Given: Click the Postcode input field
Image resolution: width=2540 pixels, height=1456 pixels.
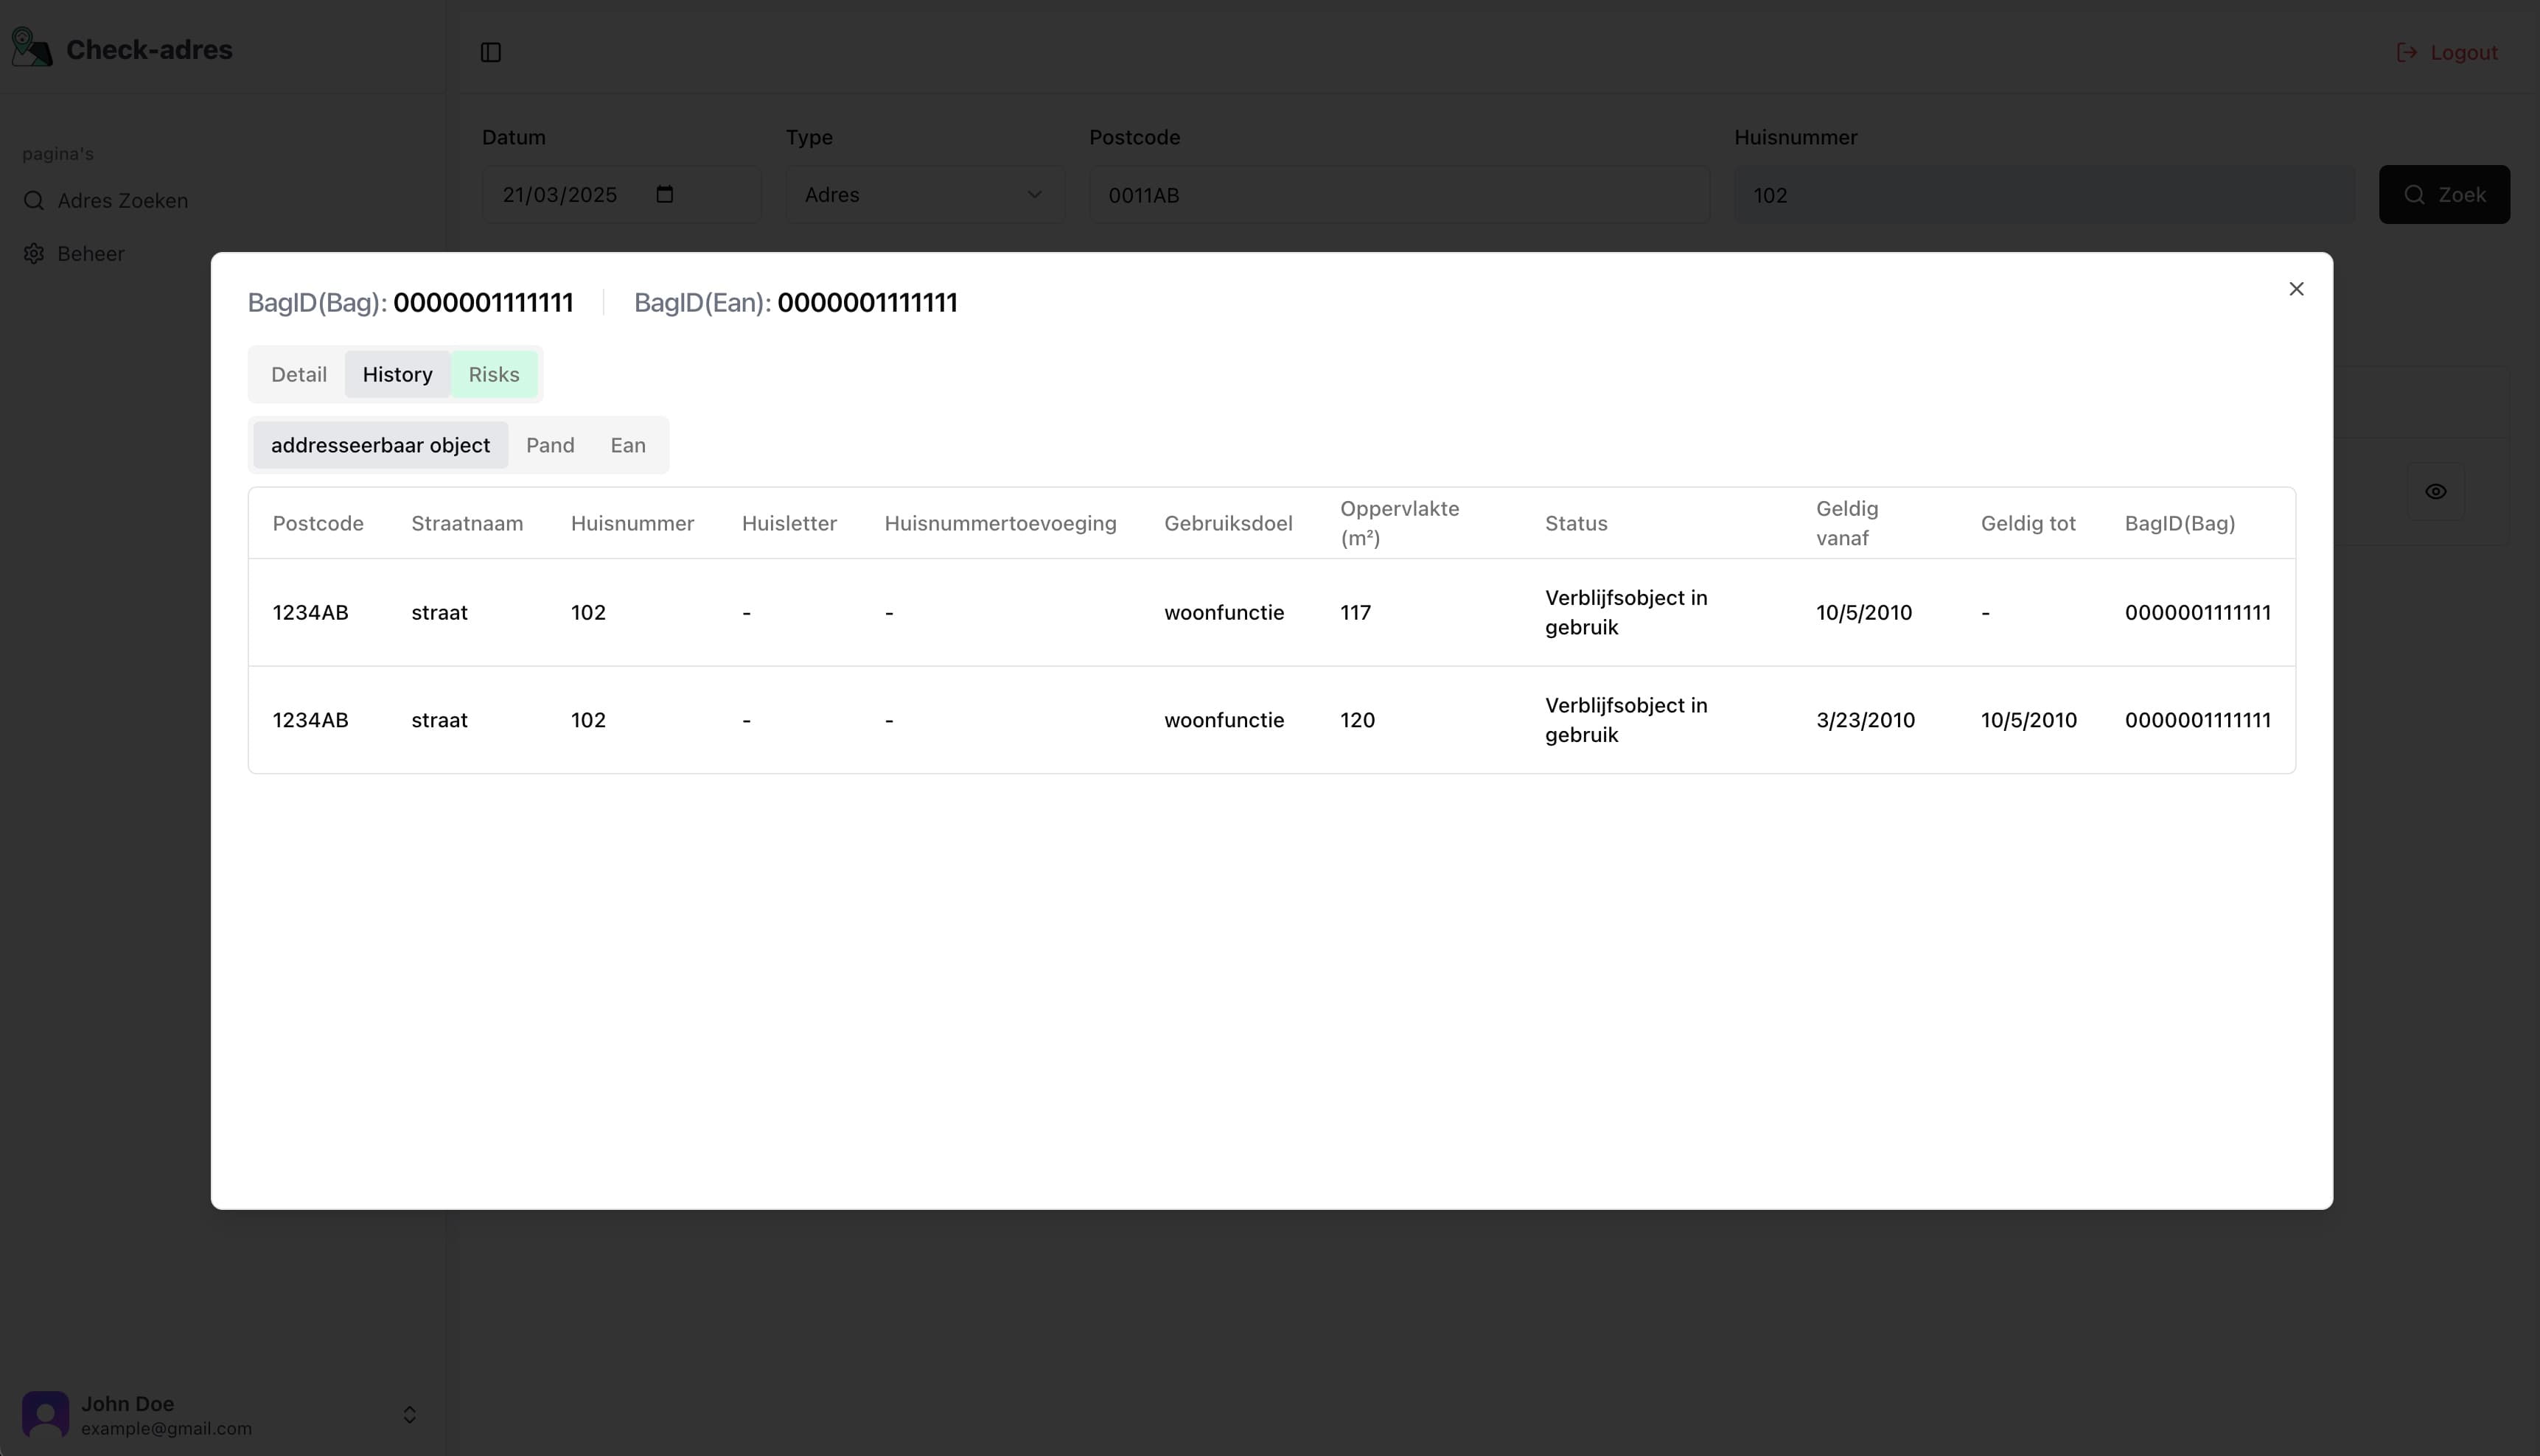Looking at the screenshot, I should click(1398, 194).
